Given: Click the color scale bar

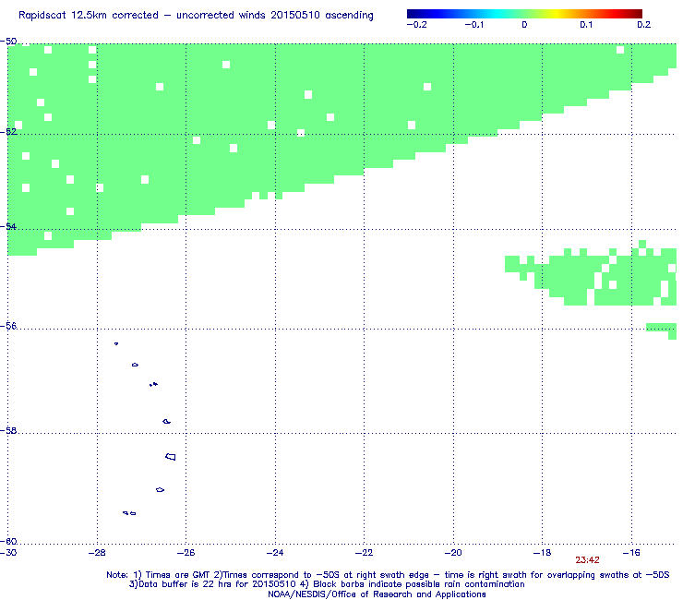Looking at the screenshot, I should pos(524,14).
